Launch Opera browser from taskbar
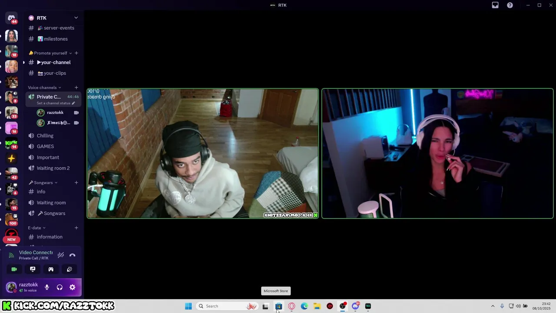 coord(291,306)
